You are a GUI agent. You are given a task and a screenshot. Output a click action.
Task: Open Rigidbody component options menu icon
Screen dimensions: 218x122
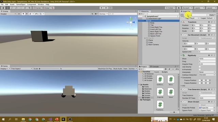click(x=215, y=55)
